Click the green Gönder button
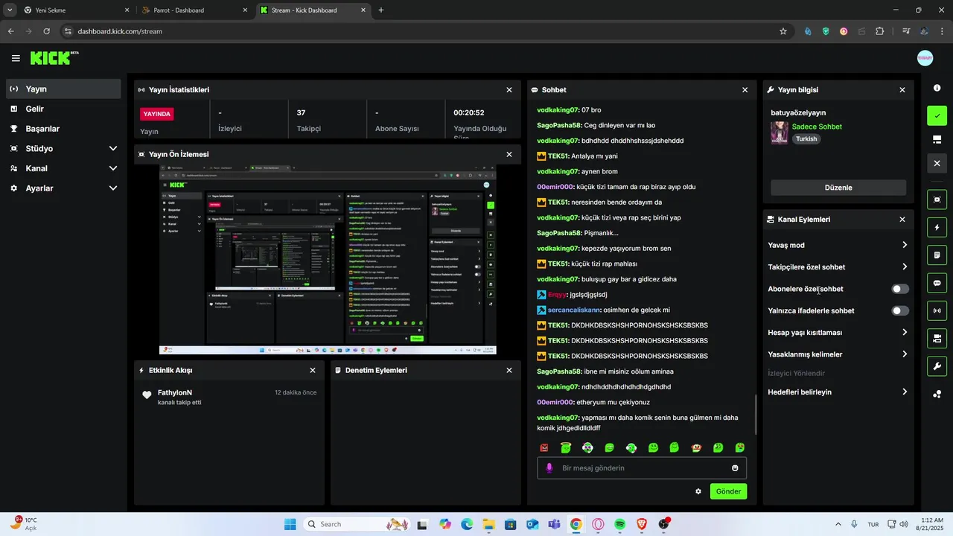The image size is (953, 536). click(x=728, y=491)
